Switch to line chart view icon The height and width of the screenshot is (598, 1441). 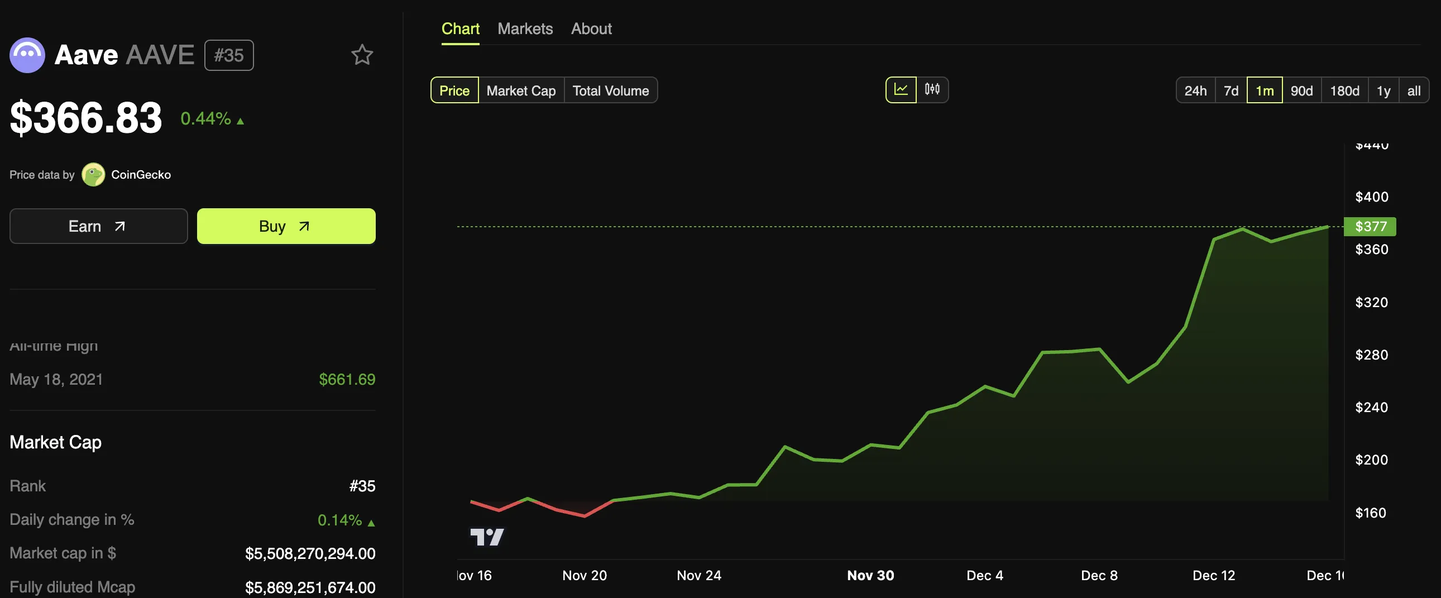point(901,89)
